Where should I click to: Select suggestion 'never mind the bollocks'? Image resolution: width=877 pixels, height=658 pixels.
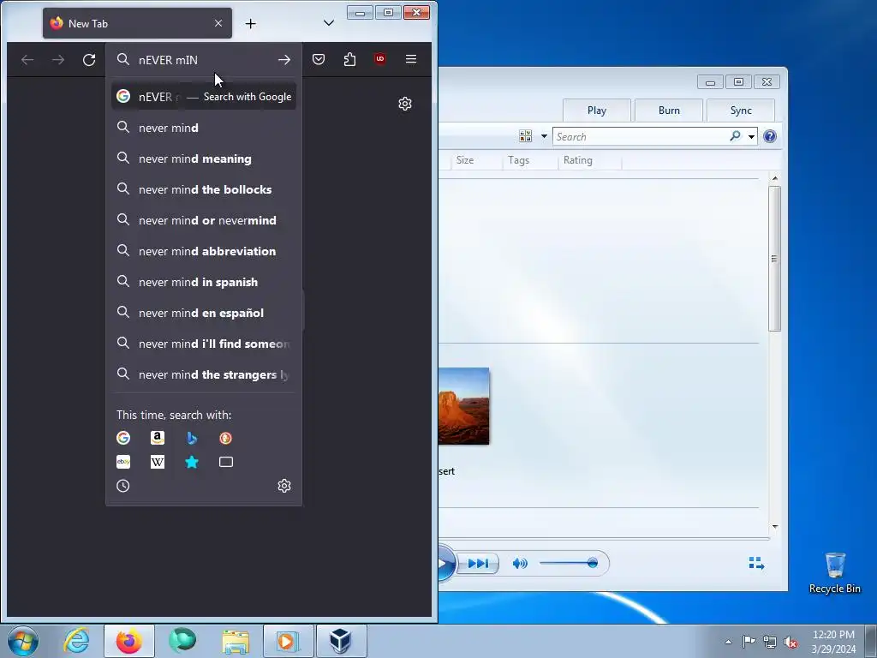click(x=204, y=189)
